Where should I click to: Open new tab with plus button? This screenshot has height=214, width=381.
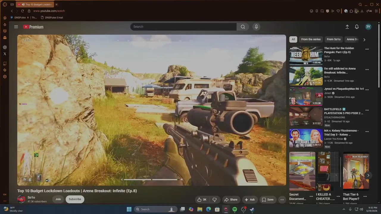(x=56, y=4)
